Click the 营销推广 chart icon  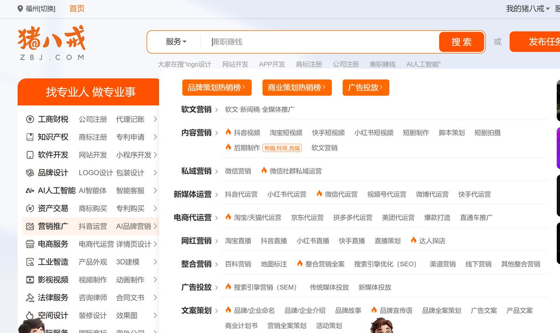point(30,226)
